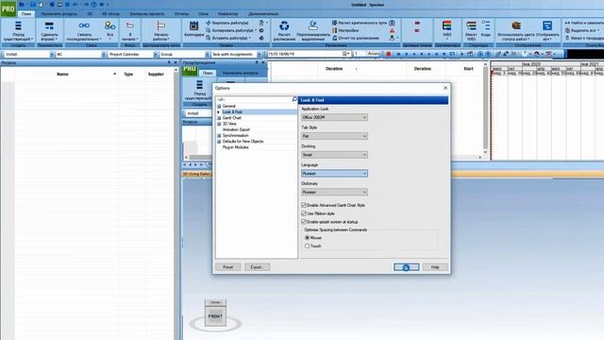
Task: Click the Reset button in Options
Action: point(228,267)
